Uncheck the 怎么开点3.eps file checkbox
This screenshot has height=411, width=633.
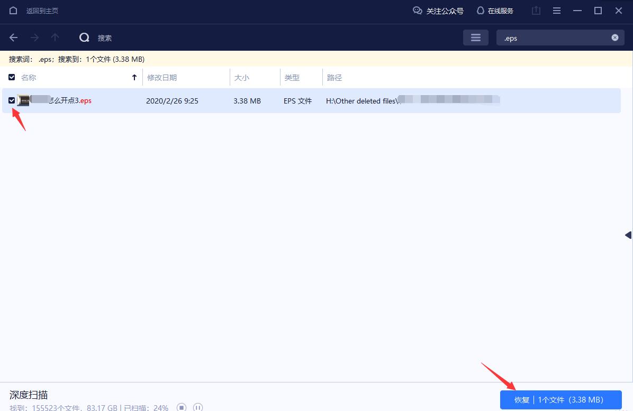coord(12,100)
